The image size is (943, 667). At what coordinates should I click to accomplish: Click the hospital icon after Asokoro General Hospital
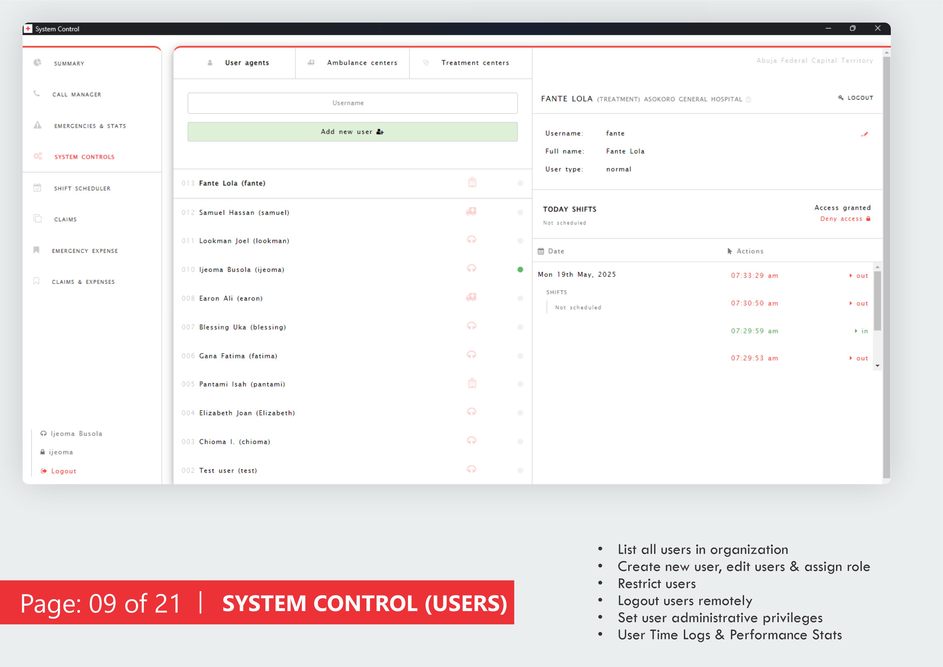pyautogui.click(x=748, y=99)
